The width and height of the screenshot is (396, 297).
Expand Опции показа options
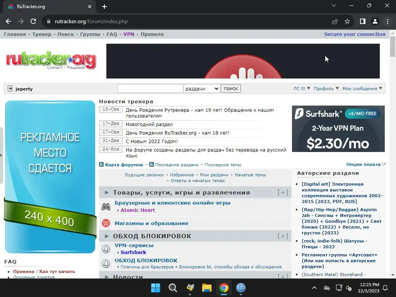tap(365, 164)
